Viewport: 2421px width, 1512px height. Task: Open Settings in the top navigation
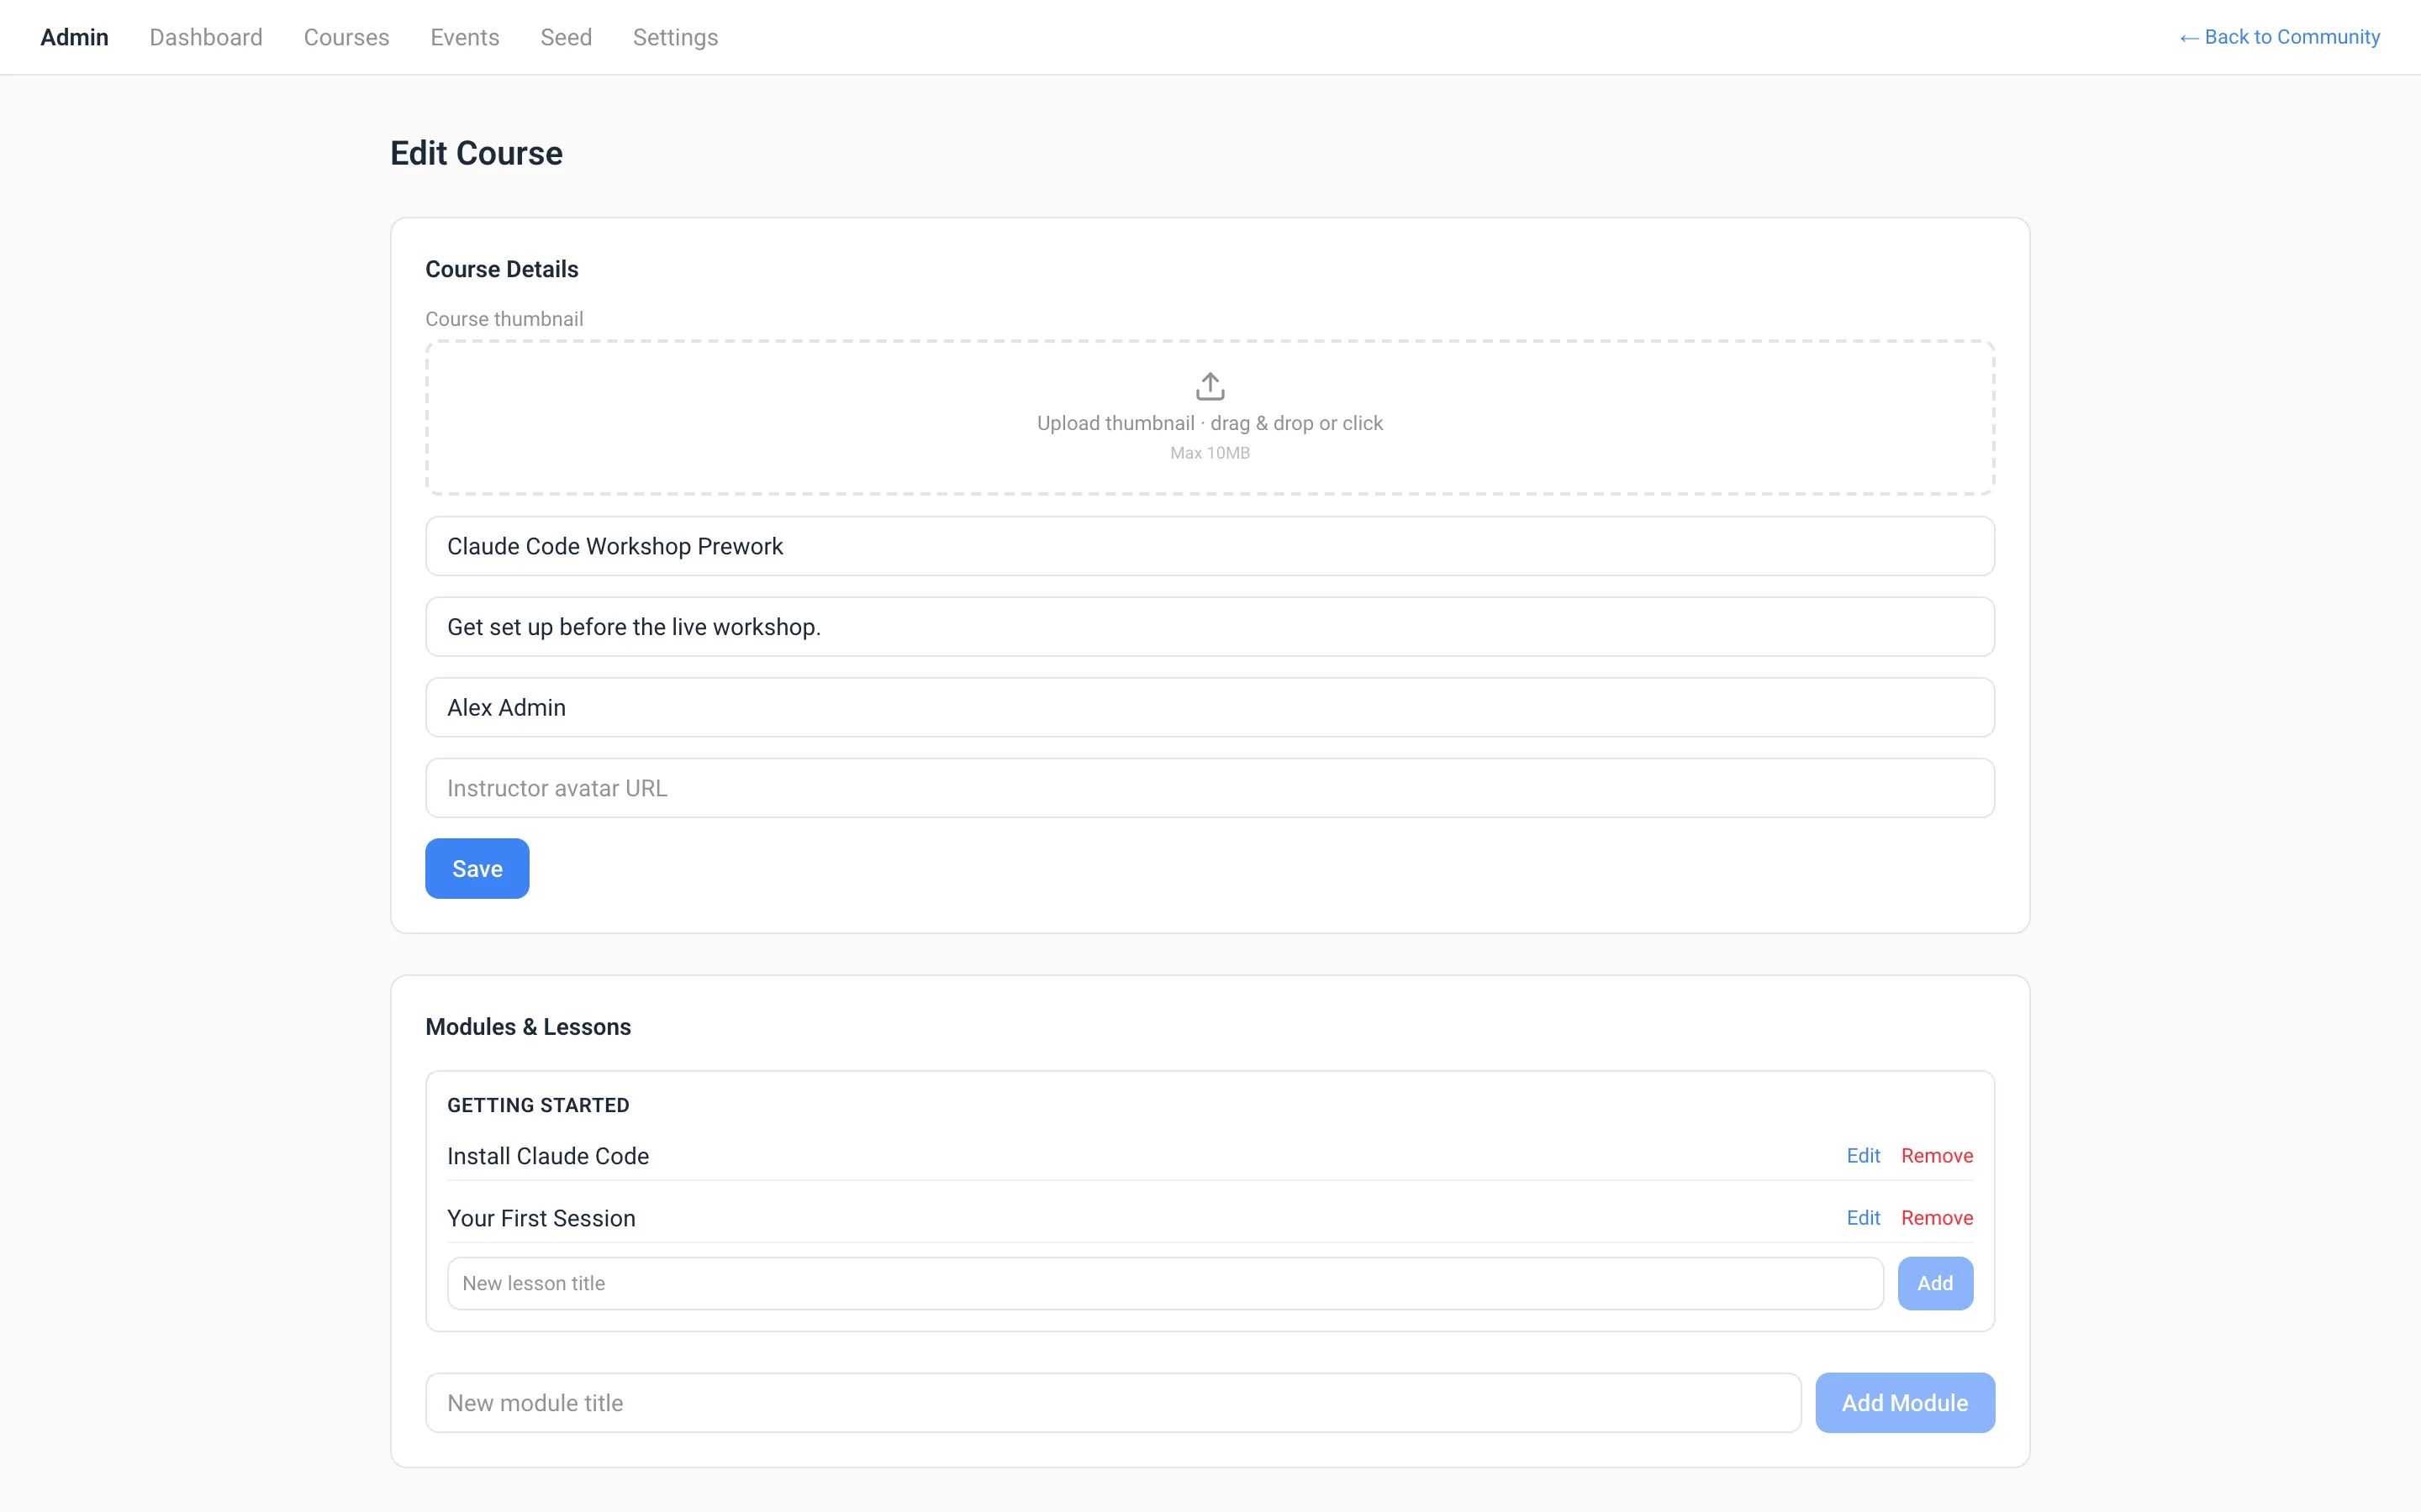(675, 37)
